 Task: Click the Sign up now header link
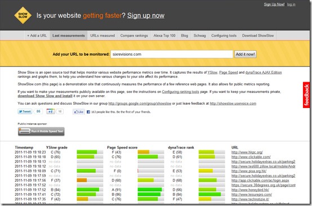tap(146, 16)
